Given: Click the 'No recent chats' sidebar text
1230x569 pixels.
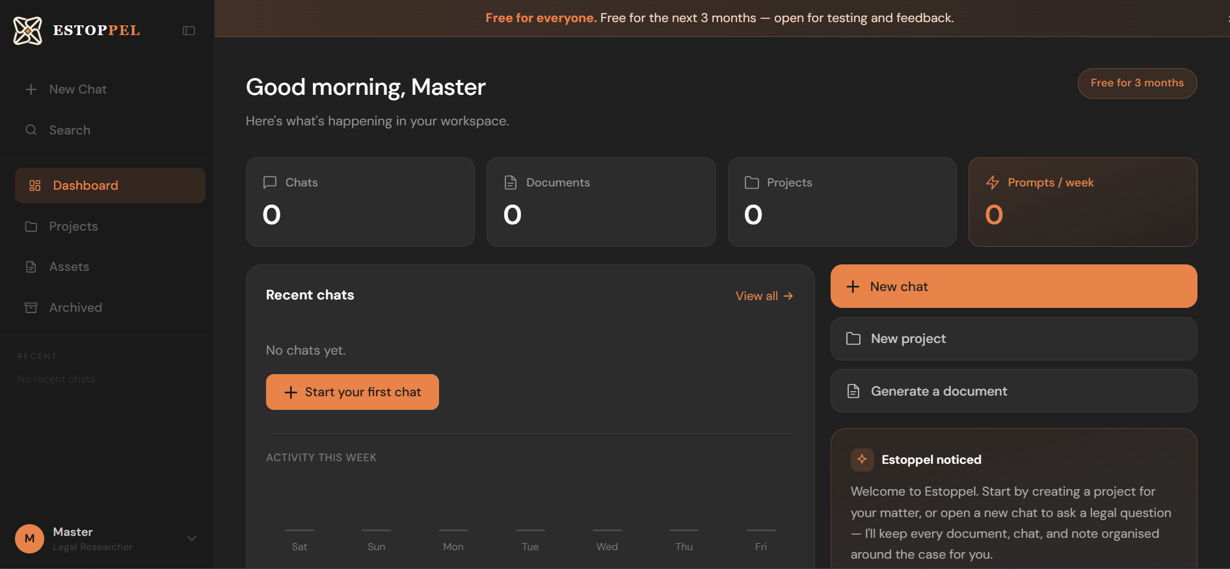Looking at the screenshot, I should (x=56, y=379).
